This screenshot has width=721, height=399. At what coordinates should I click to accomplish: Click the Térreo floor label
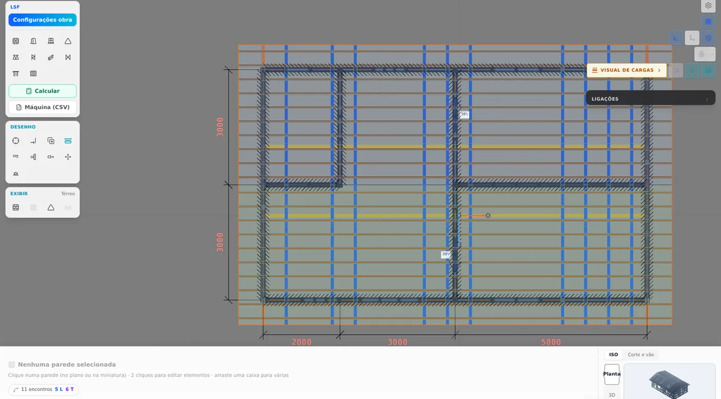(x=68, y=194)
